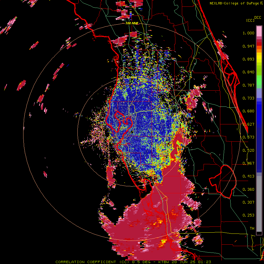The width and height of the screenshot is (264, 264).
Task: Click the 01:23 timestamp
Action: [204, 262]
